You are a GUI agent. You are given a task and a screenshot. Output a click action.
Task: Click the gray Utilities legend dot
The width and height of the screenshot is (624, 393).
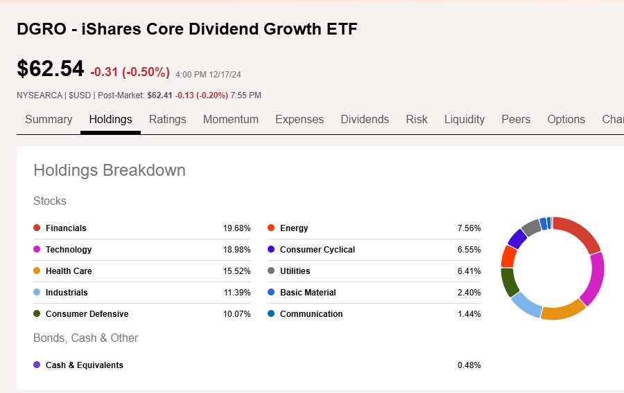(271, 271)
